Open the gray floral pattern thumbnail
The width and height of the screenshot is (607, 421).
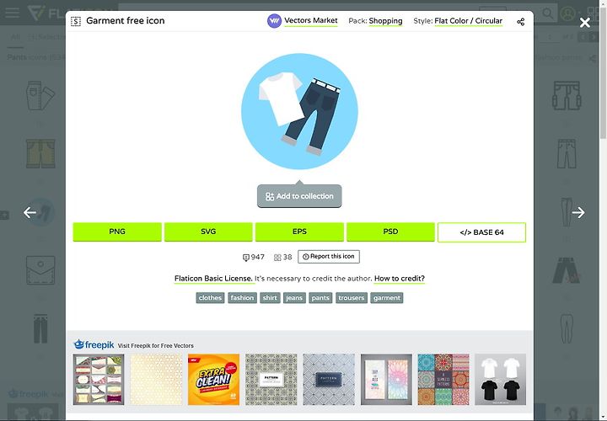271,379
